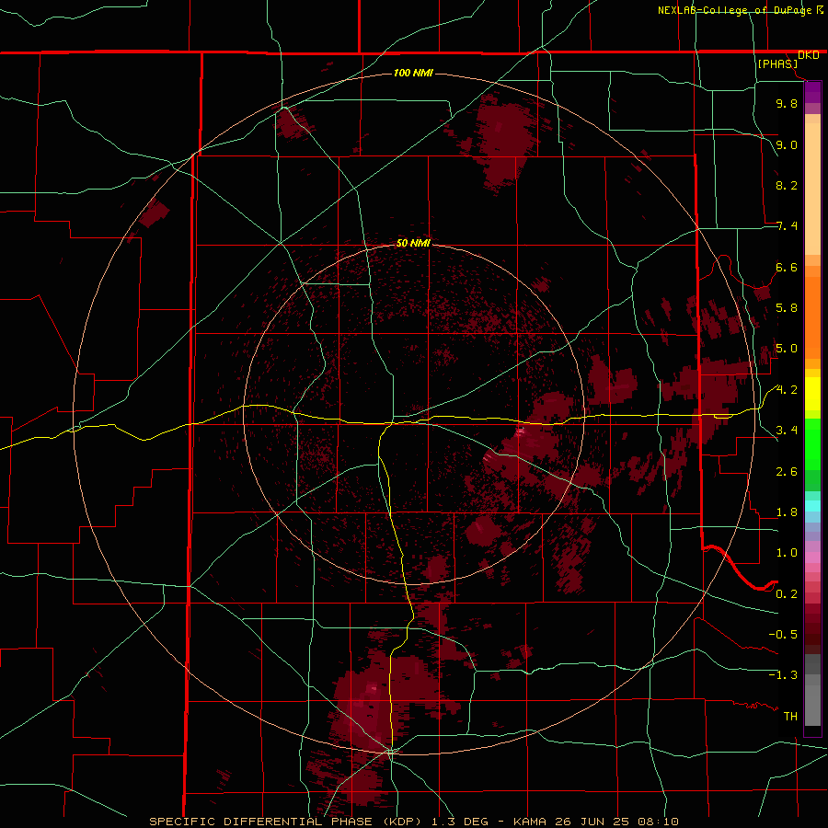828x828 pixels.
Task: Click the SPECIFIC DIFFERENTIAL PHASE caption text
Action: (x=261, y=822)
